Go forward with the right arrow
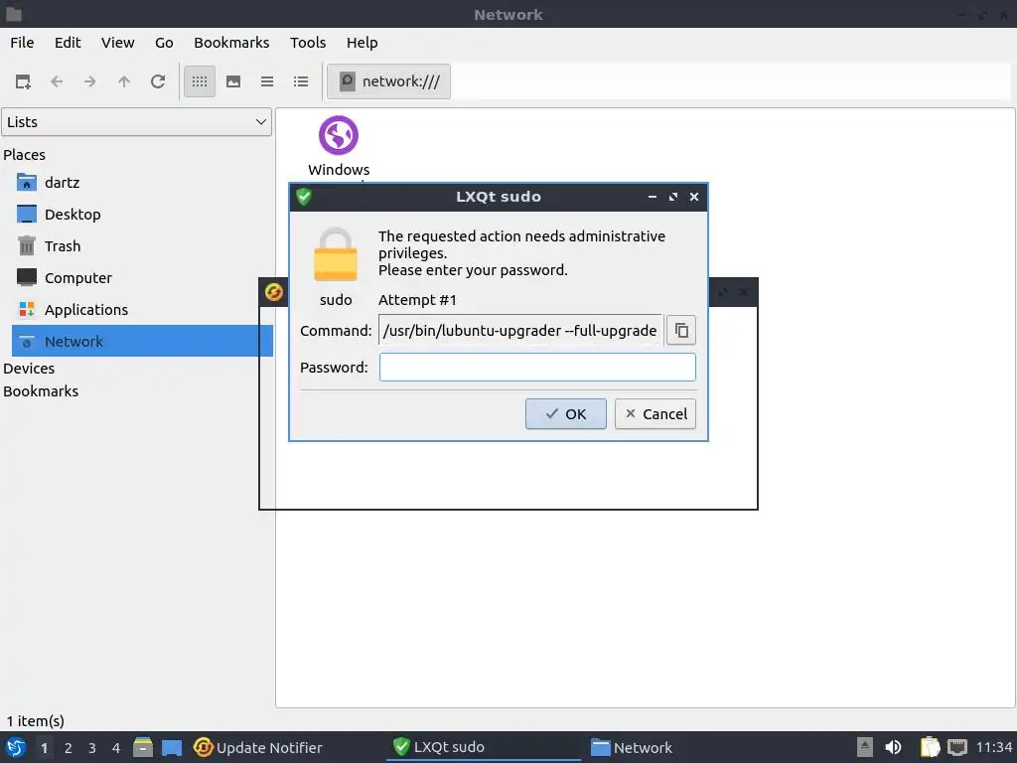This screenshot has height=763, width=1017. click(90, 81)
